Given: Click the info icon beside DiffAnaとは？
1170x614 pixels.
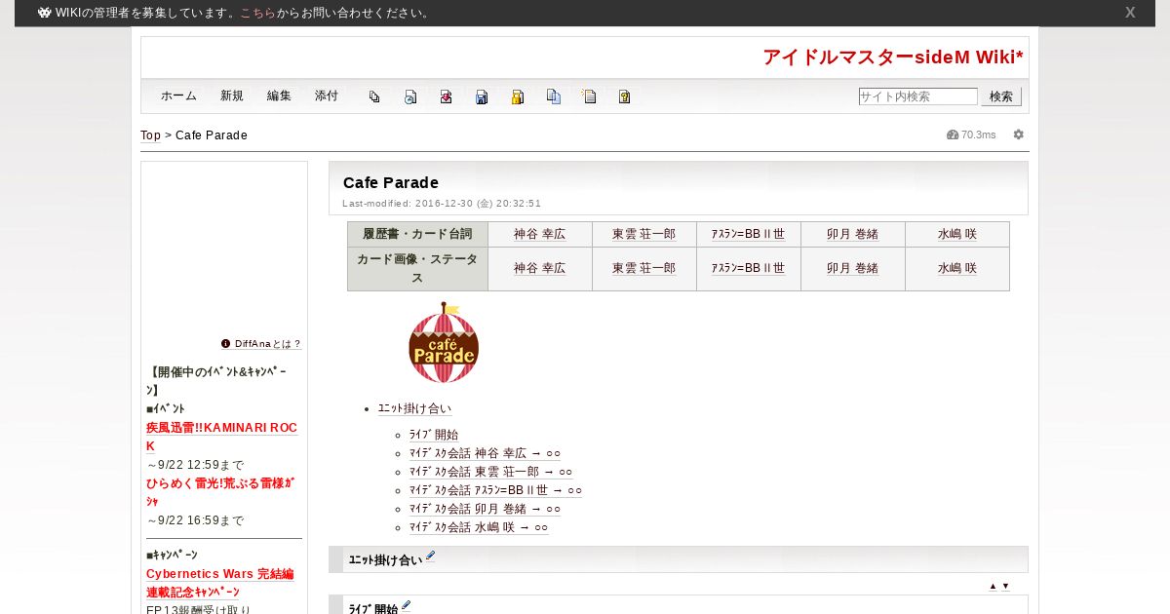Looking at the screenshot, I should point(225,343).
